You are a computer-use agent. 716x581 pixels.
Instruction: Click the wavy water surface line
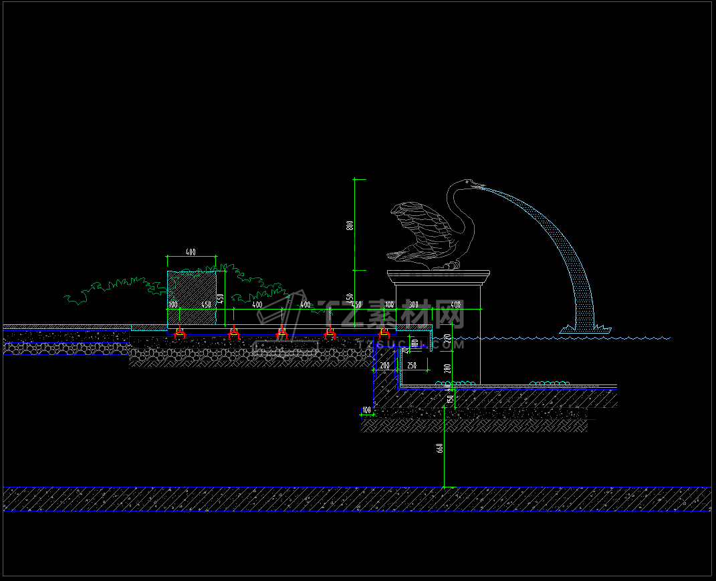pos(552,338)
